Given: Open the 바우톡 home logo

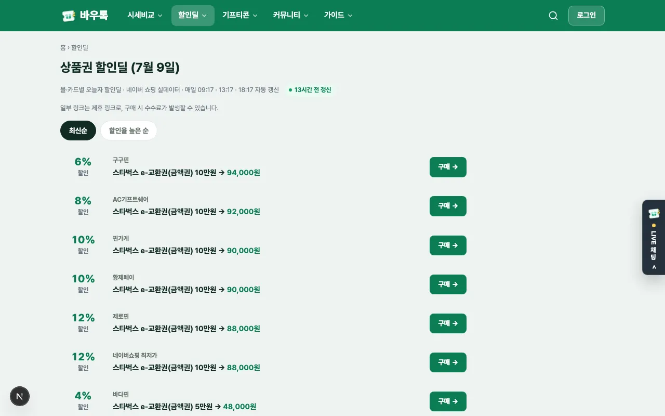Looking at the screenshot, I should [x=85, y=16].
